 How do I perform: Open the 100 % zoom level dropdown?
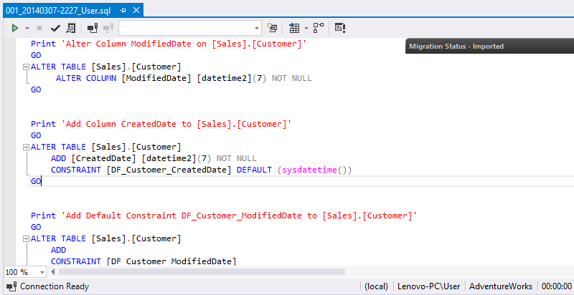coord(42,272)
